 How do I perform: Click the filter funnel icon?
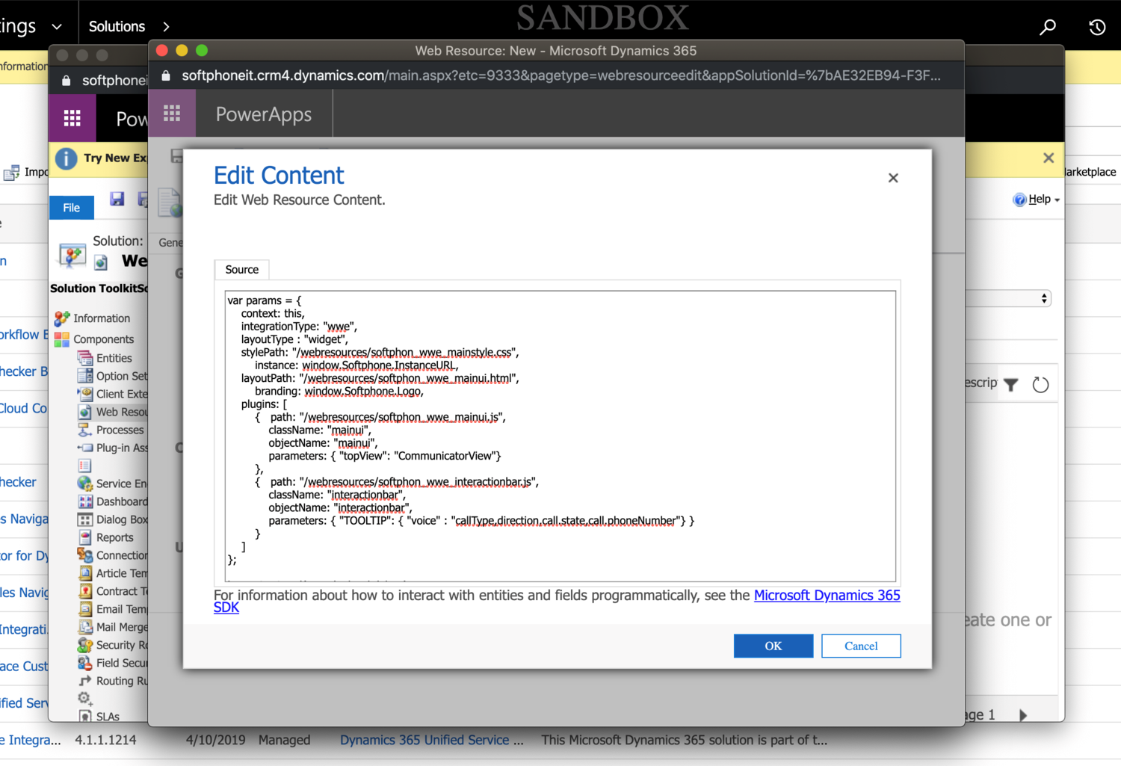pyautogui.click(x=1011, y=385)
